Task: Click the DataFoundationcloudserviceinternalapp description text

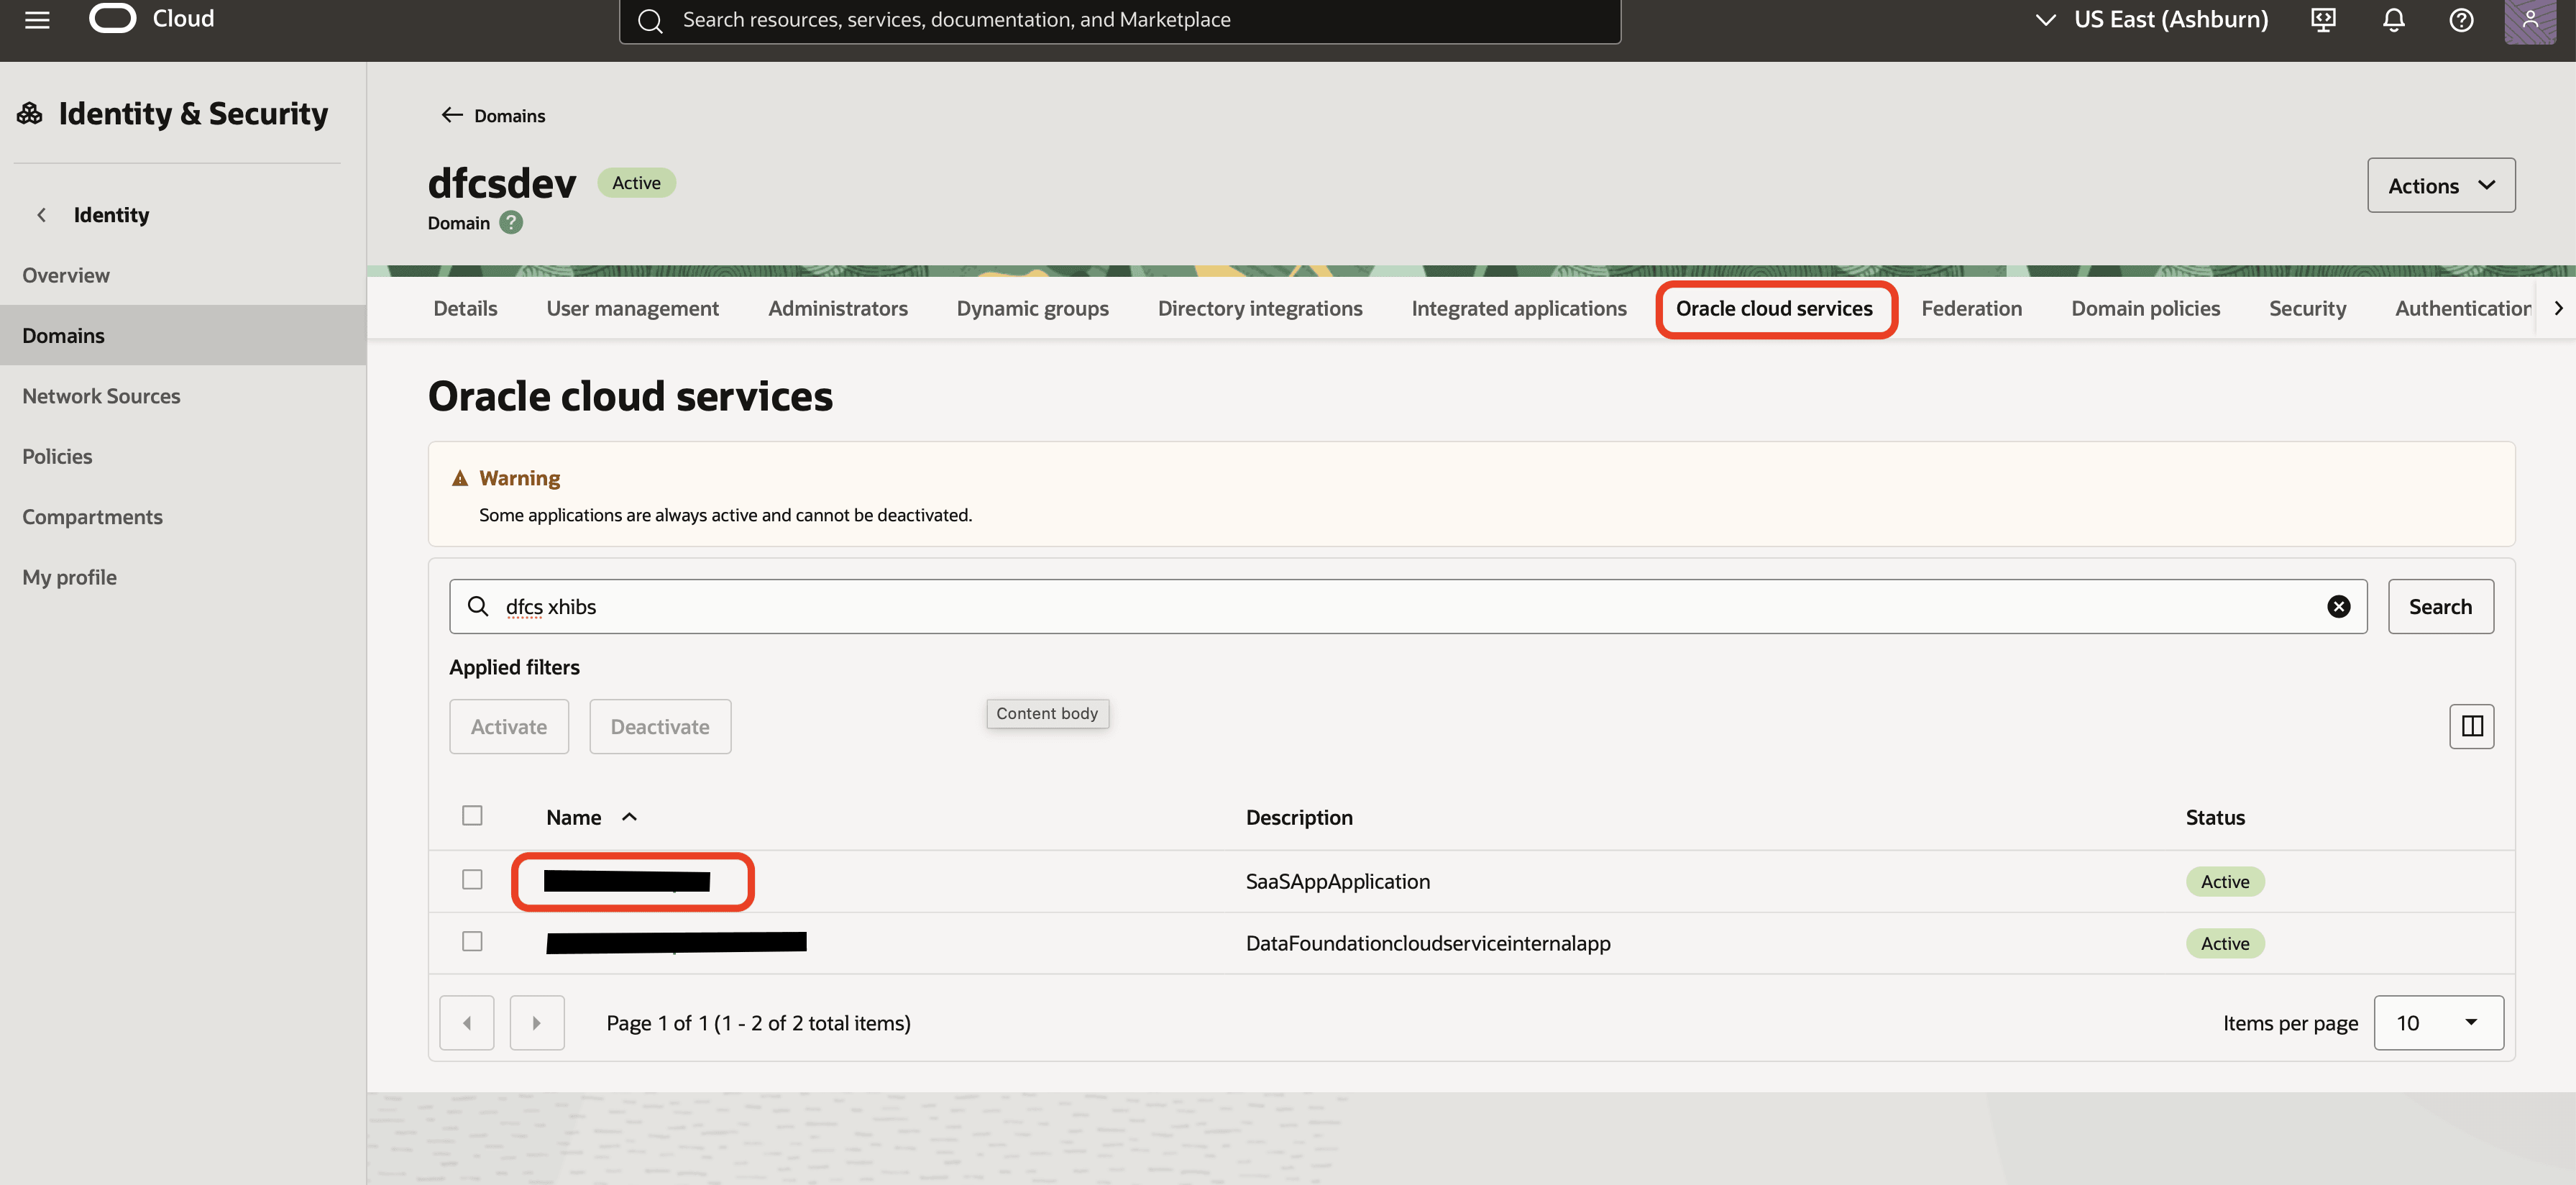Action: 1428,943
